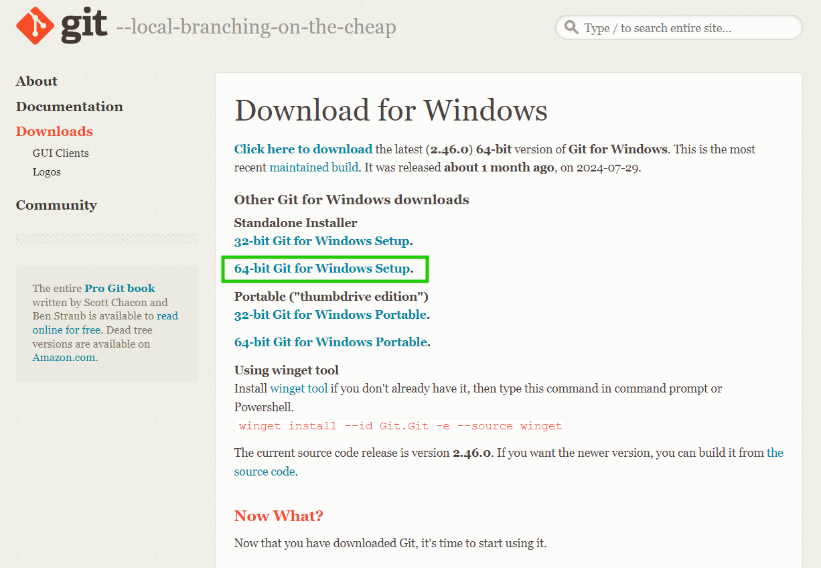Open the Pro Git book link
Image resolution: width=821 pixels, height=568 pixels.
click(119, 289)
